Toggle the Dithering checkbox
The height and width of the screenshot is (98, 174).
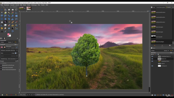[x=1, y=63]
